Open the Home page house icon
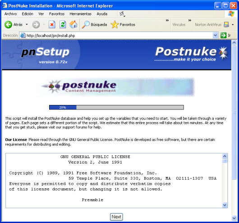 74,24
